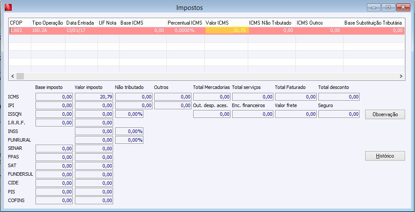Click Total Faturado field
Screen dimensions: 415x212
(x=295, y=97)
